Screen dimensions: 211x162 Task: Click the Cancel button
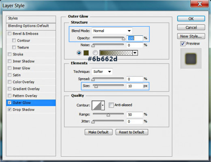pyautogui.click(x=191, y=28)
